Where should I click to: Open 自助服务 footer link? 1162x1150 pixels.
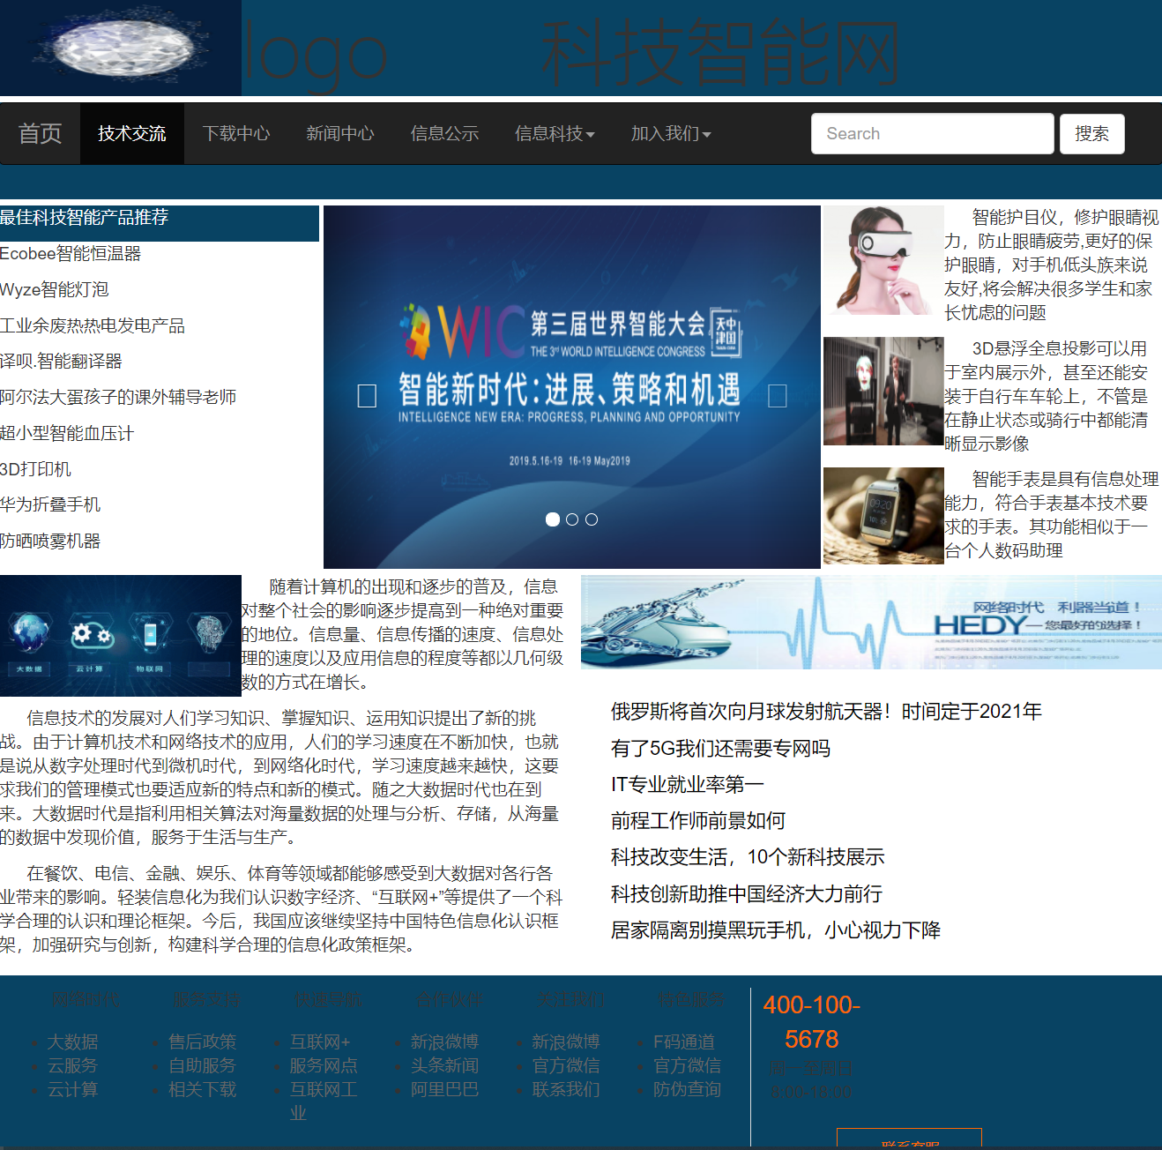[x=203, y=1066]
